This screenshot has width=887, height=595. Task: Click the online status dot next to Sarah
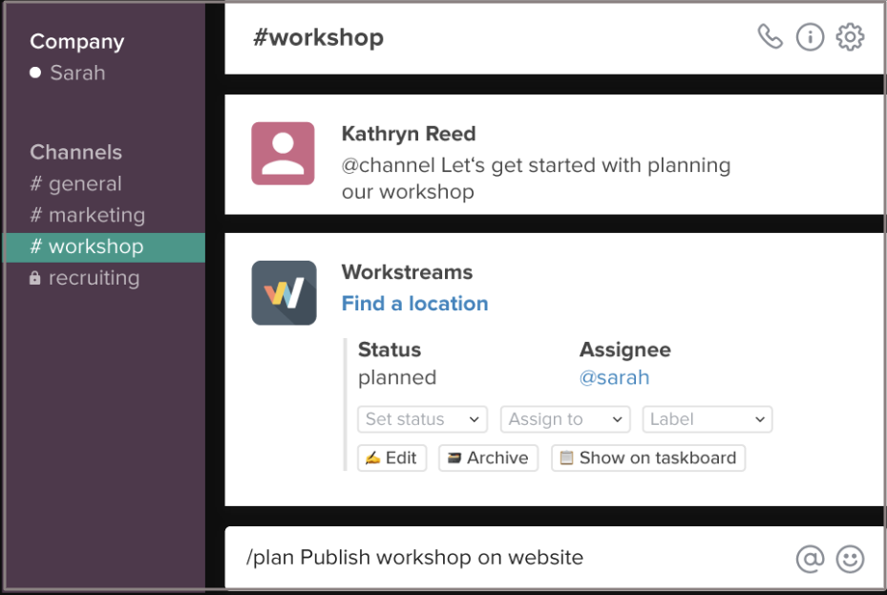[x=35, y=73]
